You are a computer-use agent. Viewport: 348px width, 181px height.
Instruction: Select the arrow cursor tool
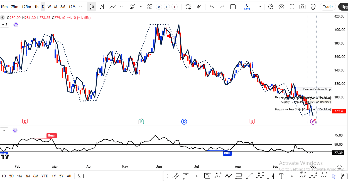334,176
